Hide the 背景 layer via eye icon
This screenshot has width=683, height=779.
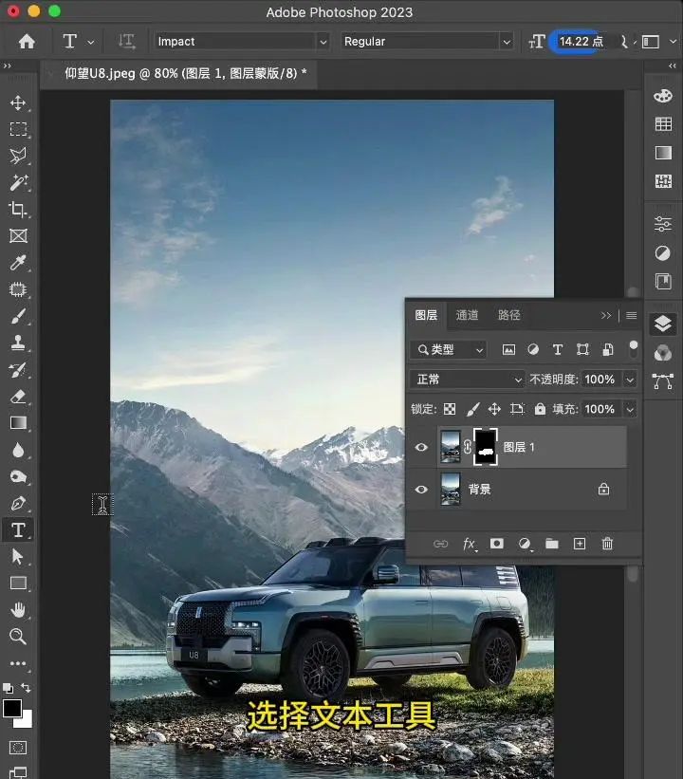421,490
